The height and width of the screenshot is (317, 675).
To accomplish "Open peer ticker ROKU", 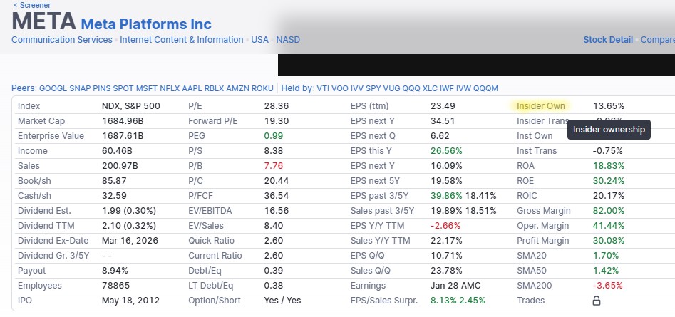I will coord(262,88).
